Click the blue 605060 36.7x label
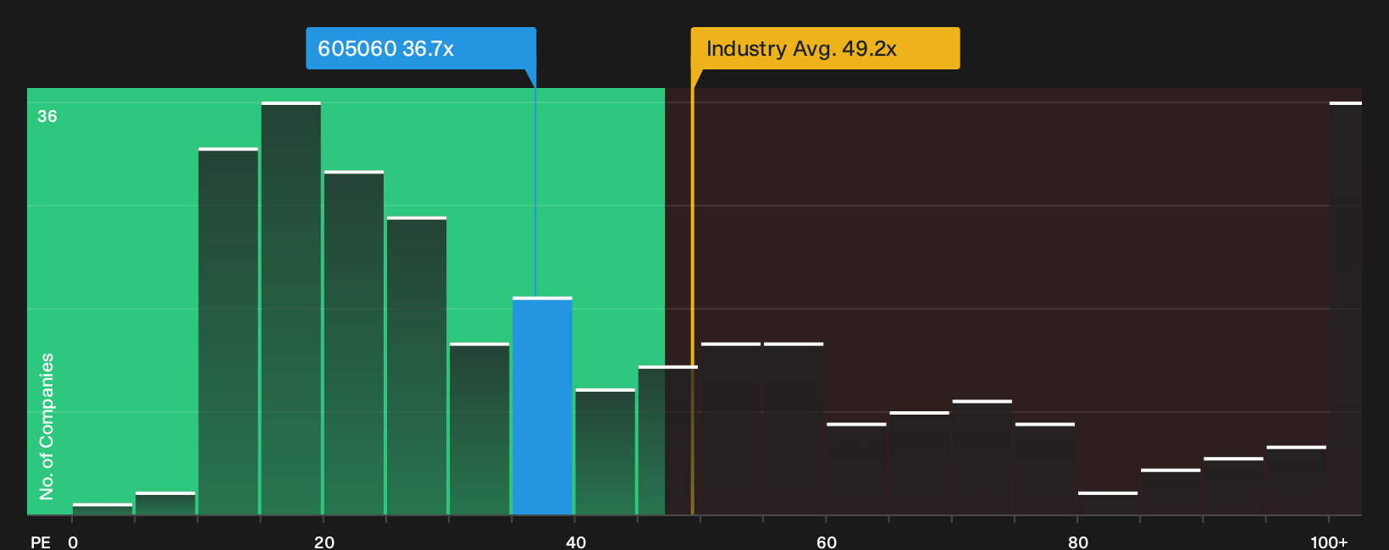 coord(421,48)
